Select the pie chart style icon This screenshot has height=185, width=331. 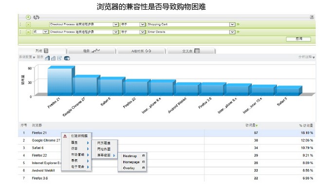point(67,58)
